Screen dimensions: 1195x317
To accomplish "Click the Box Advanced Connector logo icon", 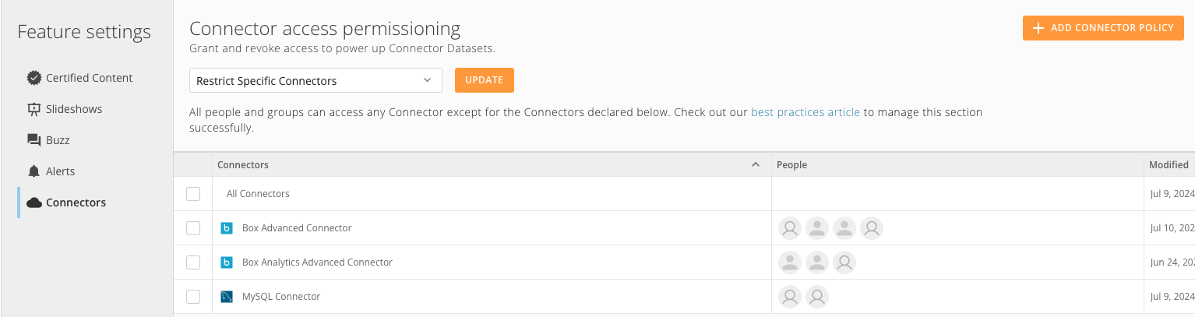I will coord(227,228).
